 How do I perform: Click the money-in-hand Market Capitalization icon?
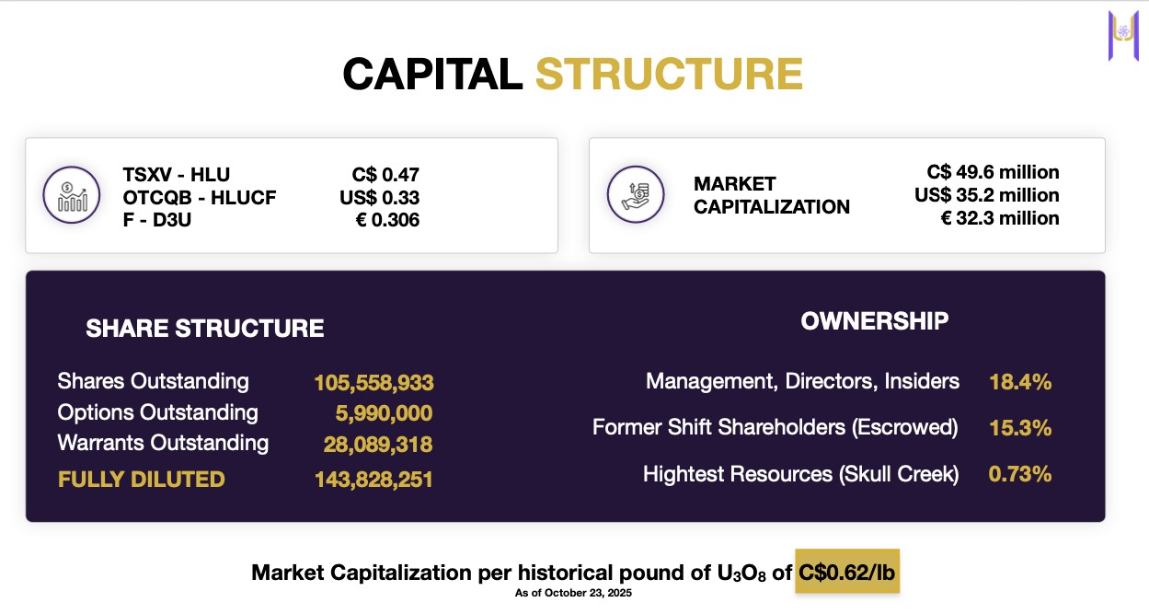tap(636, 195)
